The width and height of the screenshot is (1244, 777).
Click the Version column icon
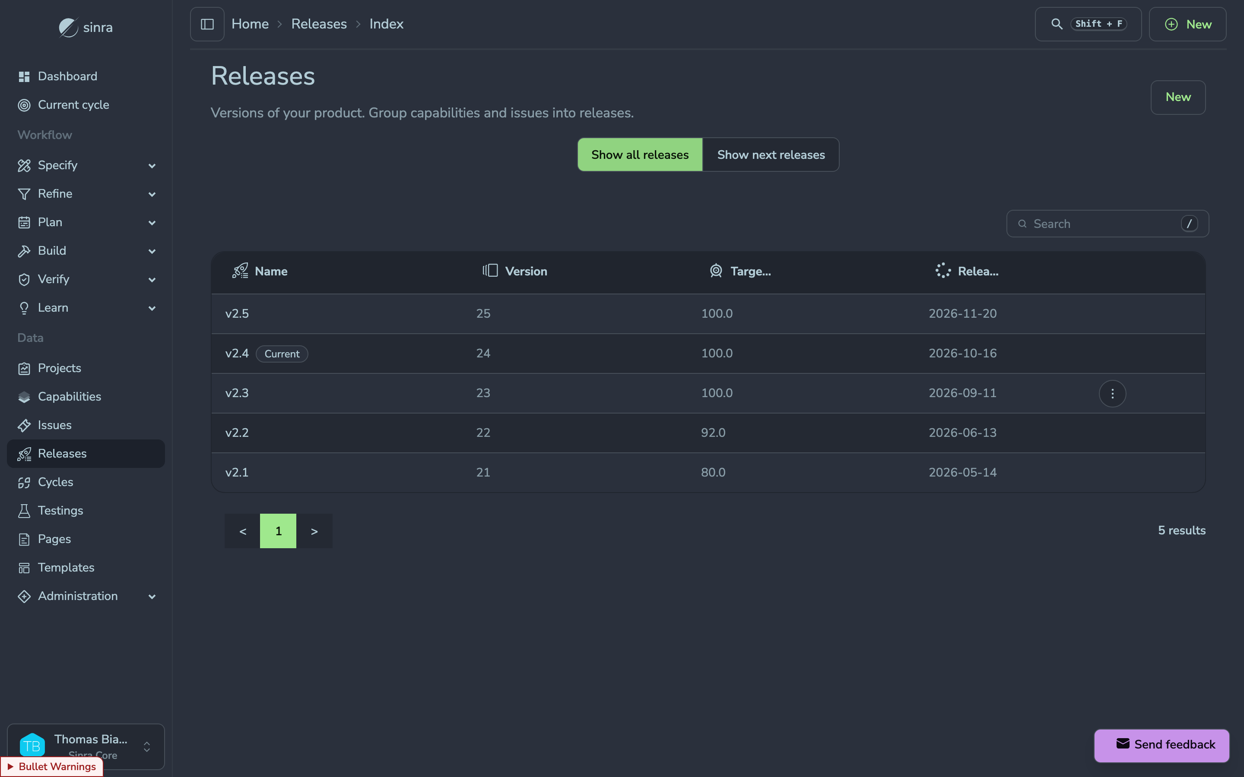point(490,271)
